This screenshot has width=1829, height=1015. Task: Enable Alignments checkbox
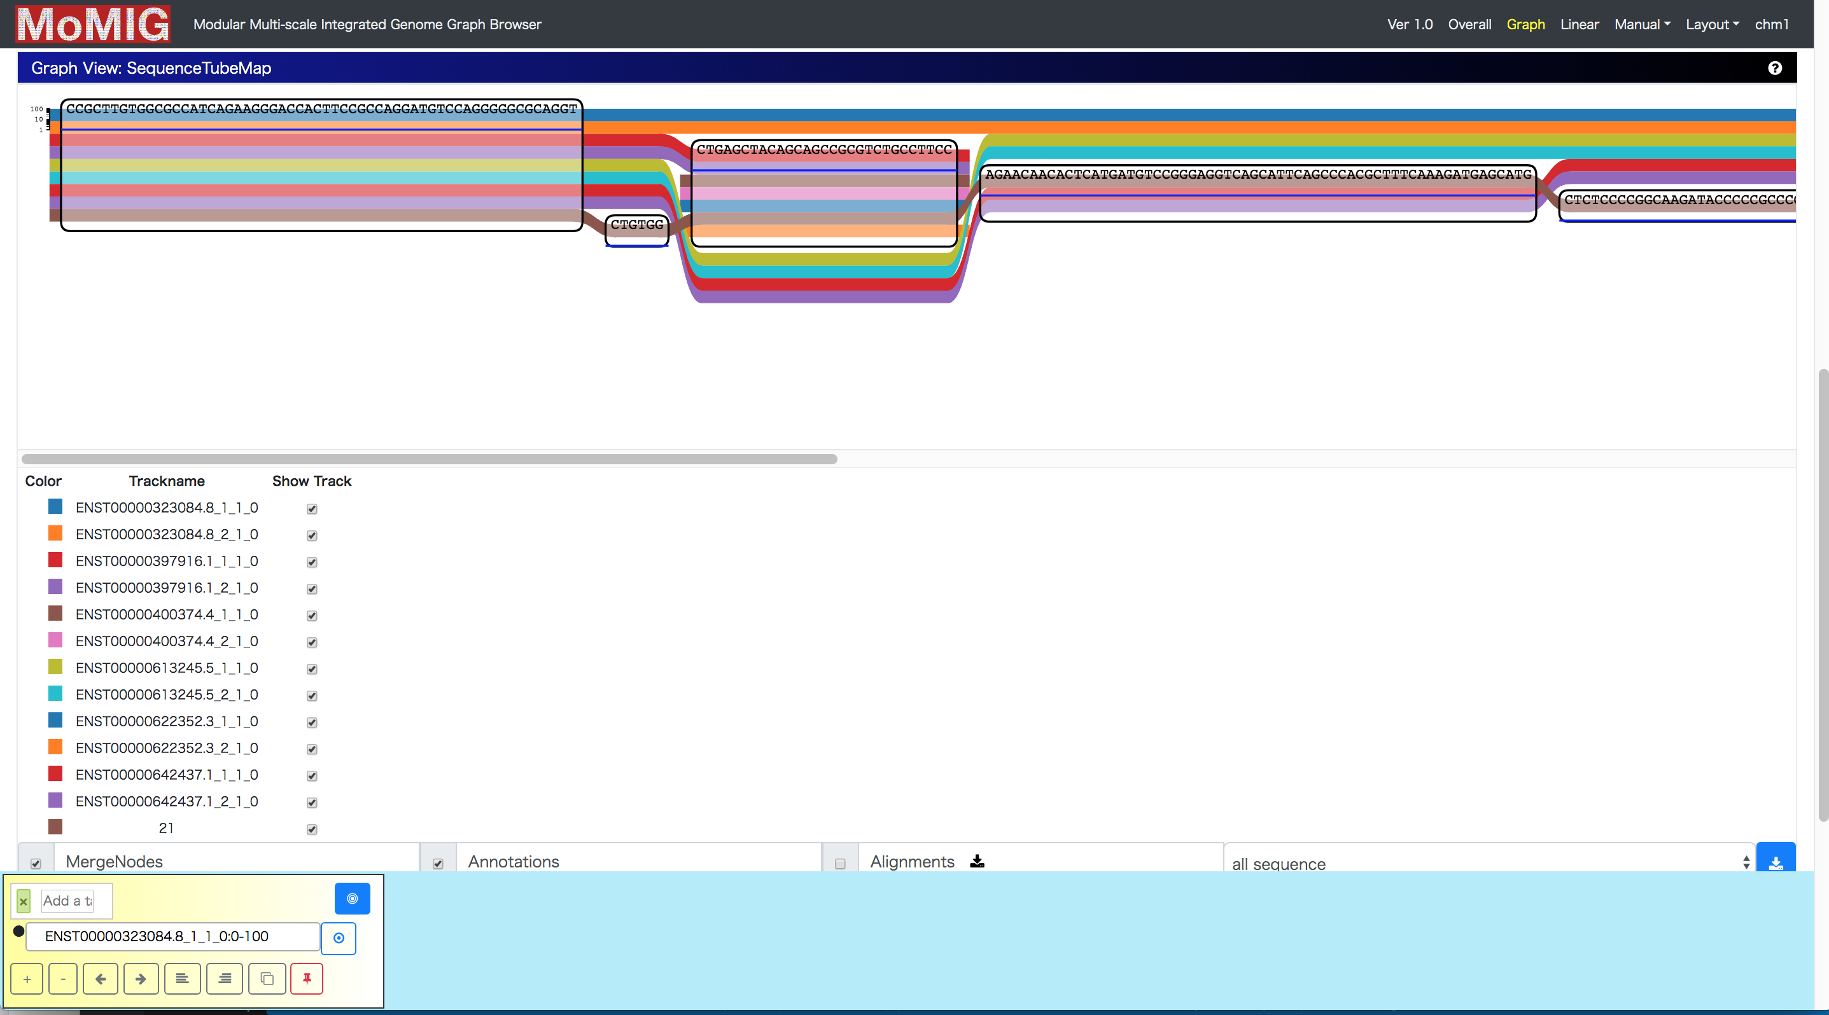click(x=839, y=861)
